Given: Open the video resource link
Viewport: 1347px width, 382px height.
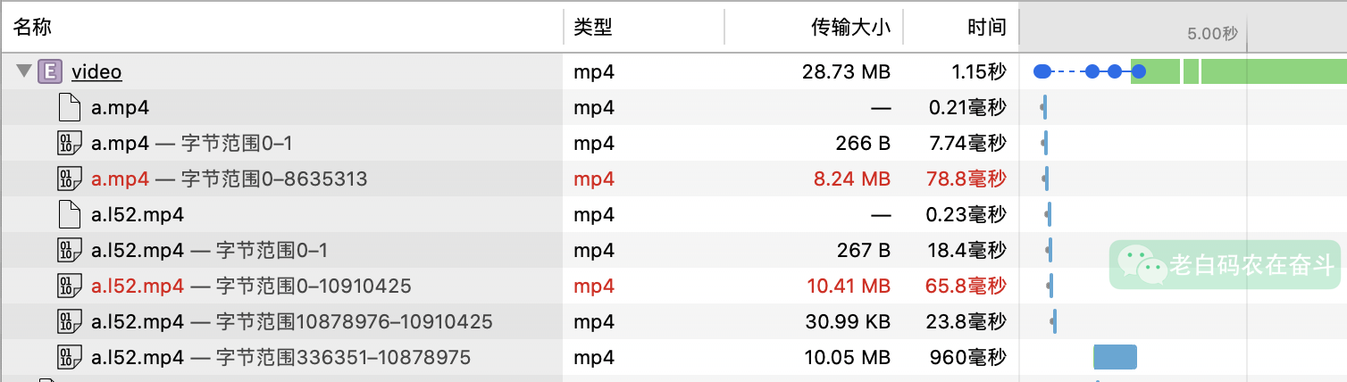Looking at the screenshot, I should pyautogui.click(x=96, y=72).
